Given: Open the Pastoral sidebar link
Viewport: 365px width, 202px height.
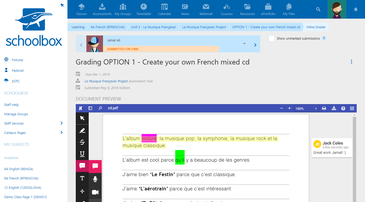Looking at the screenshot, I should (18, 70).
